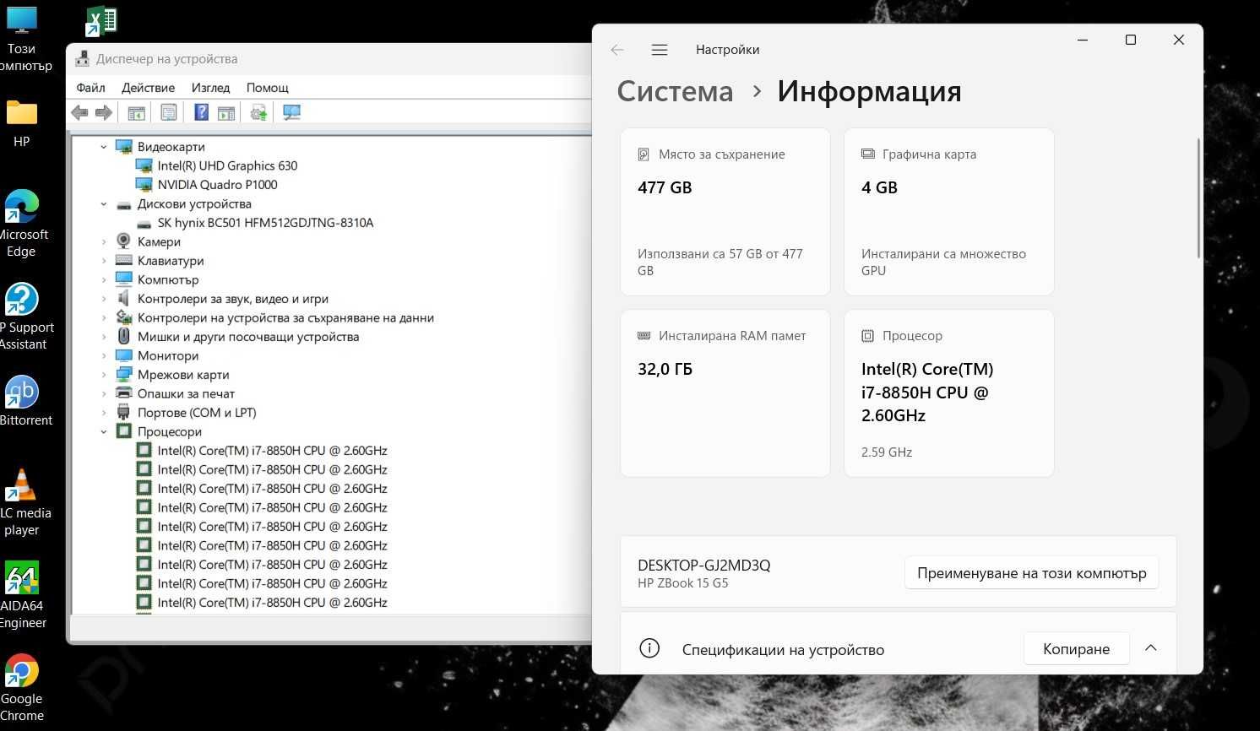Screen dimensions: 1260x731
Task: Open Properties from the Device Manager toolbar
Action: click(x=169, y=112)
